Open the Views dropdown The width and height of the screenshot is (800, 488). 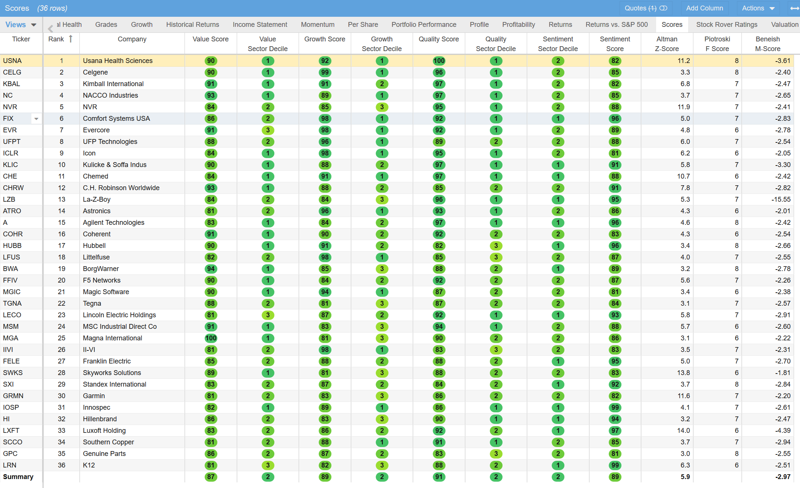tap(21, 25)
